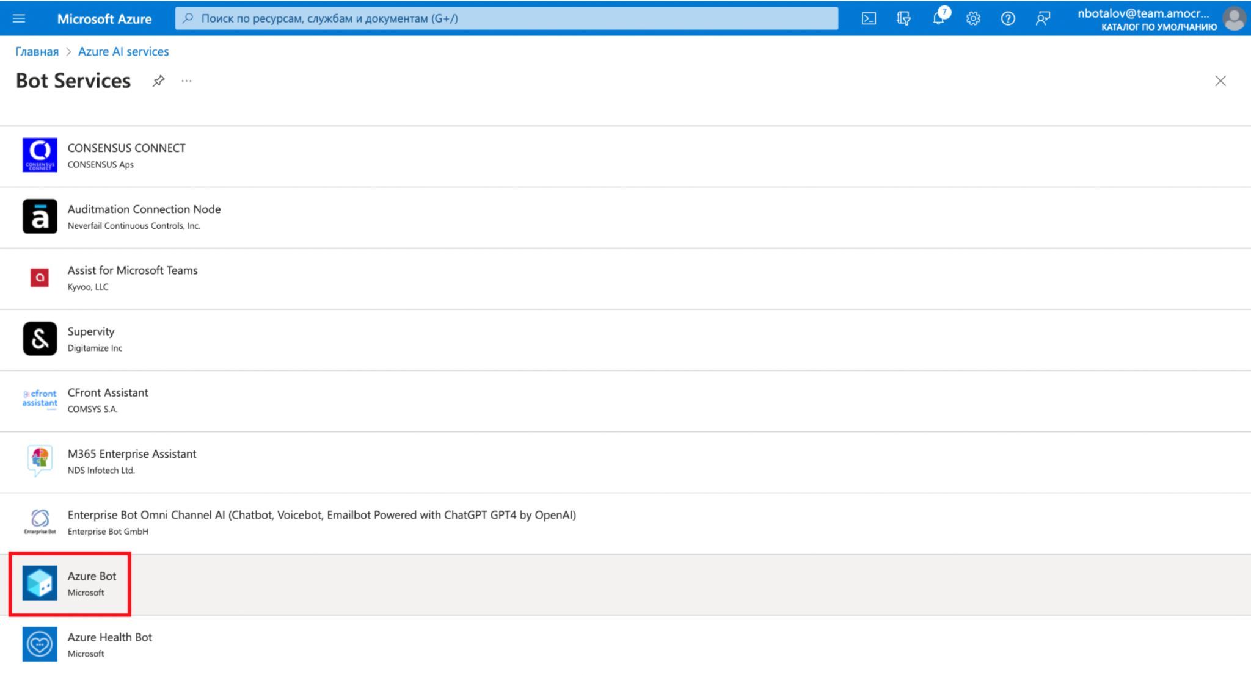Viewport: 1251px width, 675px height.
Task: Open the ellipsis menu next to Bot Services
Action: 186,81
